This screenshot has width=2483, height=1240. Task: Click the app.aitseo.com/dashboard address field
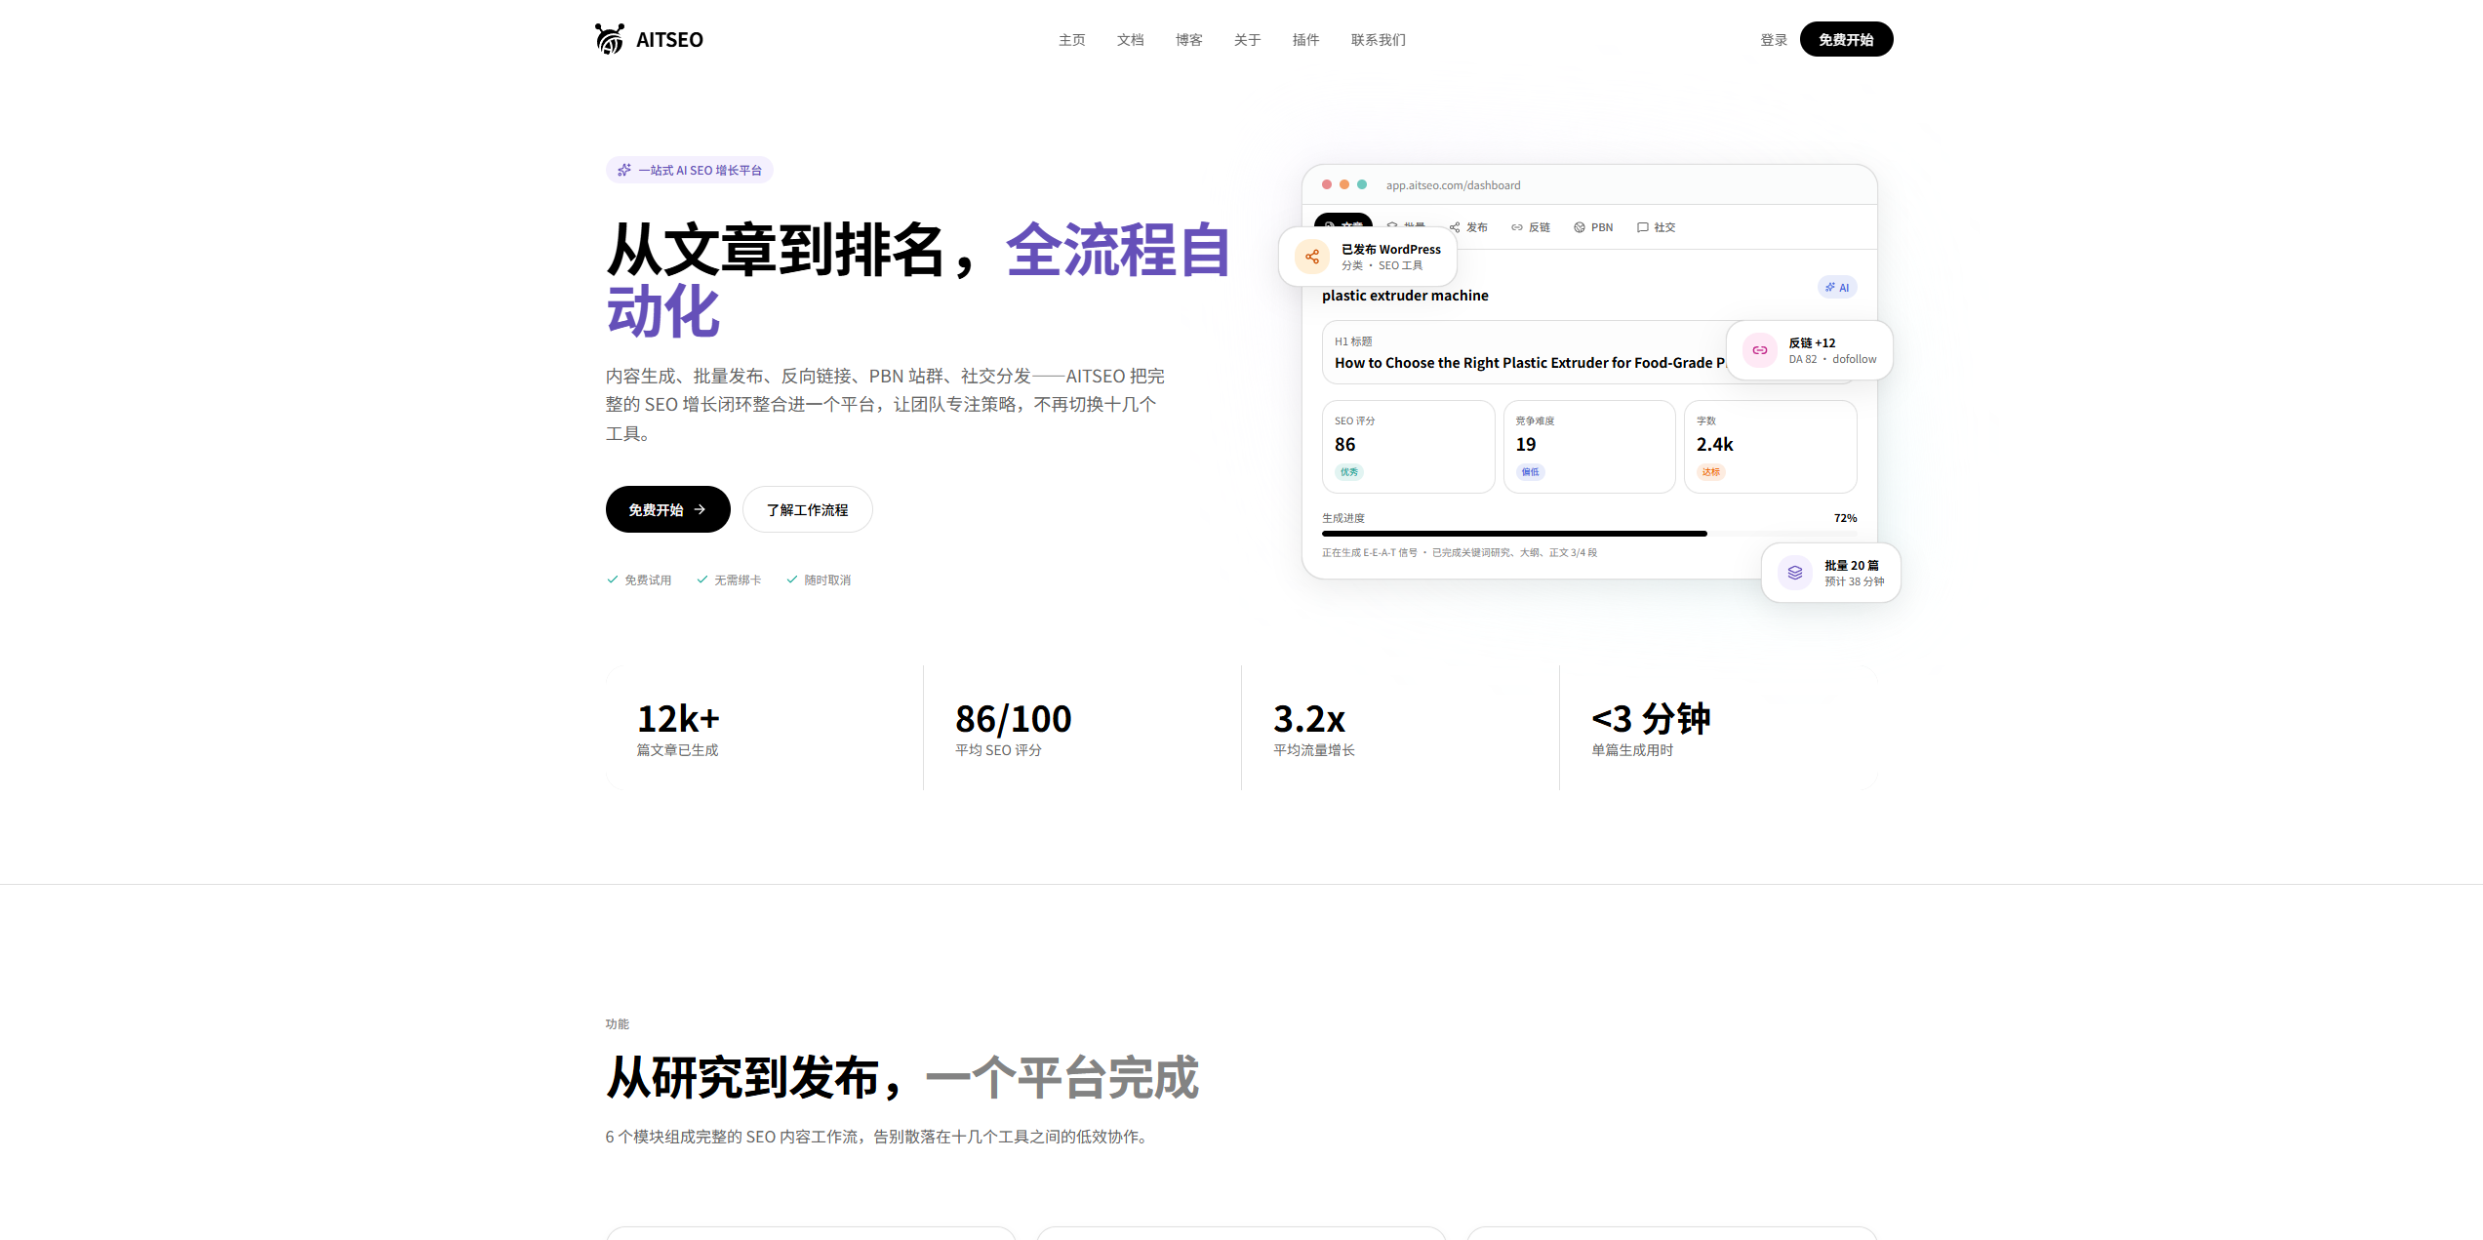click(1453, 185)
